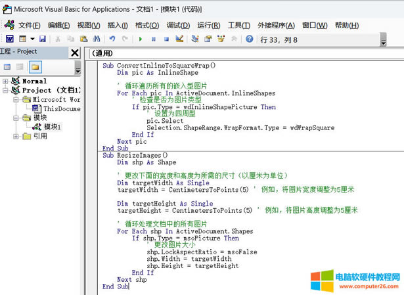The width and height of the screenshot is (404, 295).
Task: Expand the 引用 folder node
Action: (16, 136)
